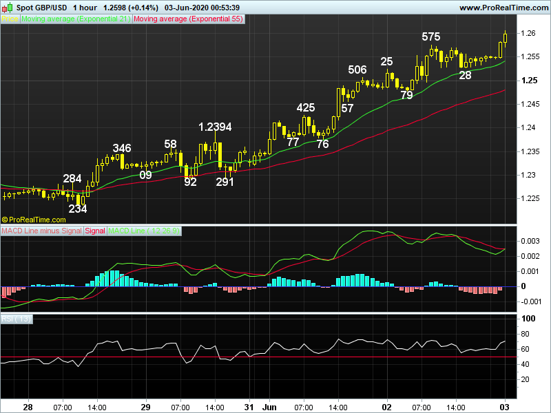Viewport: 551px width, 413px height.
Task: Click the 1.25 level on the price axis
Action: tap(530, 81)
